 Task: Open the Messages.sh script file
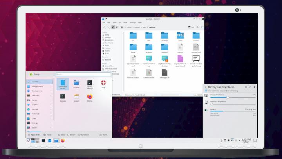pyautogui.click(x=164, y=73)
